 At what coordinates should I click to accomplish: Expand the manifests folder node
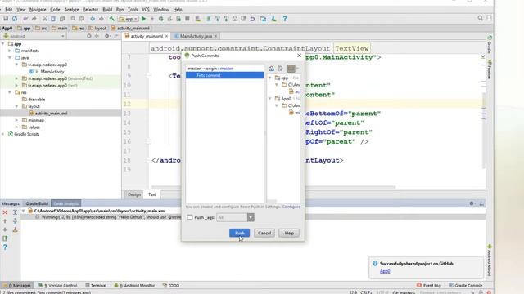(10, 51)
